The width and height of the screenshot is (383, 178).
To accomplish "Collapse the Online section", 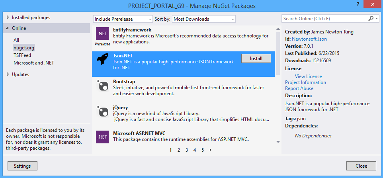I will click(8, 28).
